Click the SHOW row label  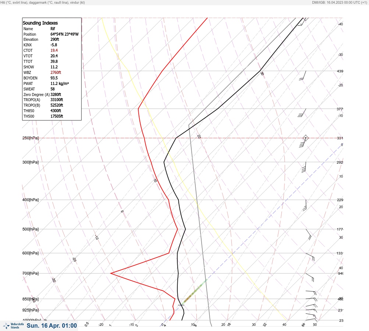(29, 67)
